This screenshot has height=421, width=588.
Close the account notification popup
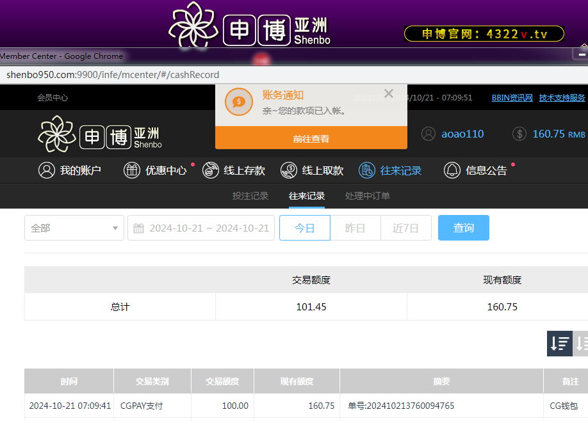388,93
